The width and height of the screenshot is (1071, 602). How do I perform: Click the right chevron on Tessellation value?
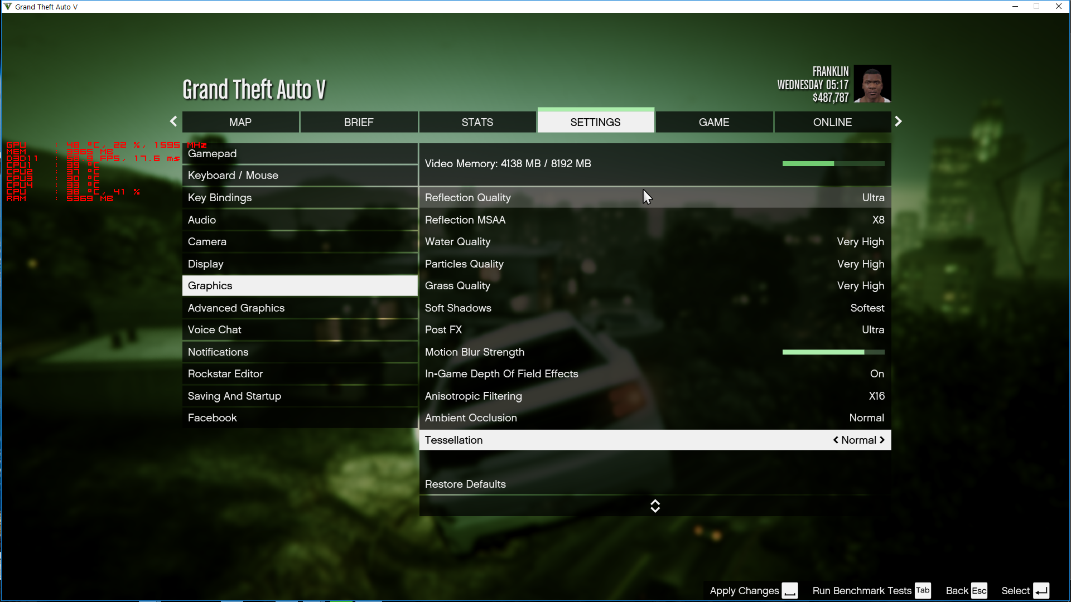882,440
